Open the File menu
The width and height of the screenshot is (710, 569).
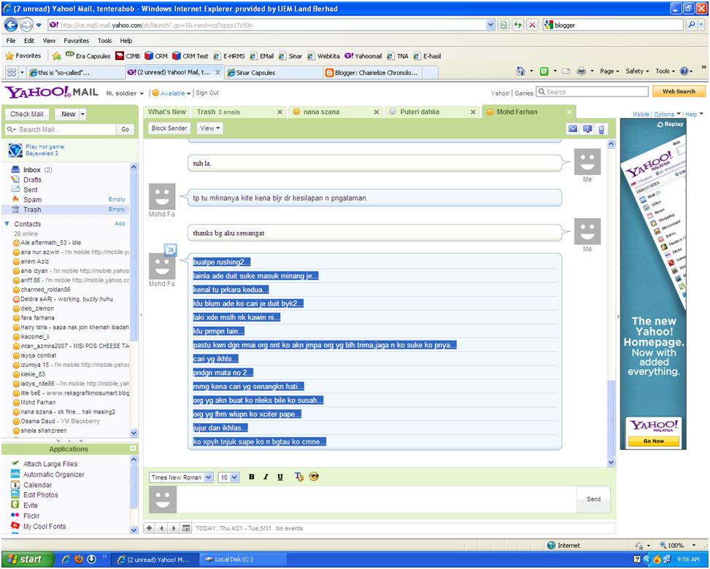click(11, 41)
